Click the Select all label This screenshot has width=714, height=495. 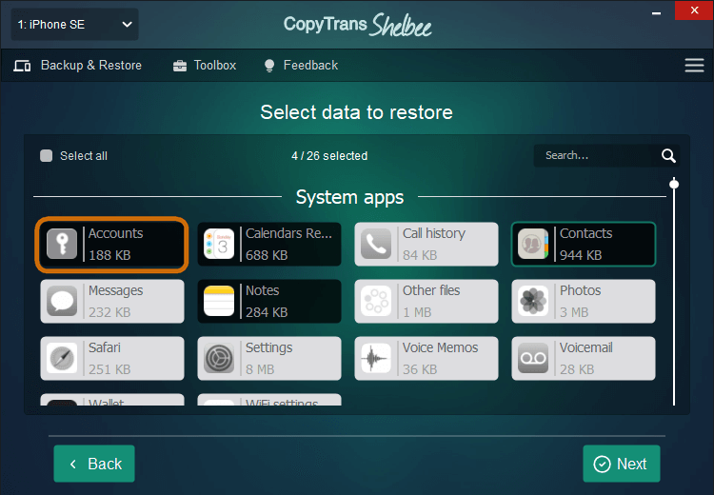84,156
